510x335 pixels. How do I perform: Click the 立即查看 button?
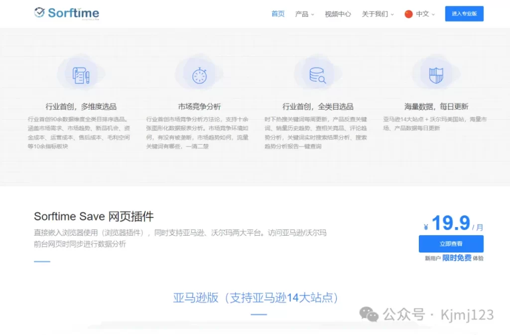coord(451,244)
